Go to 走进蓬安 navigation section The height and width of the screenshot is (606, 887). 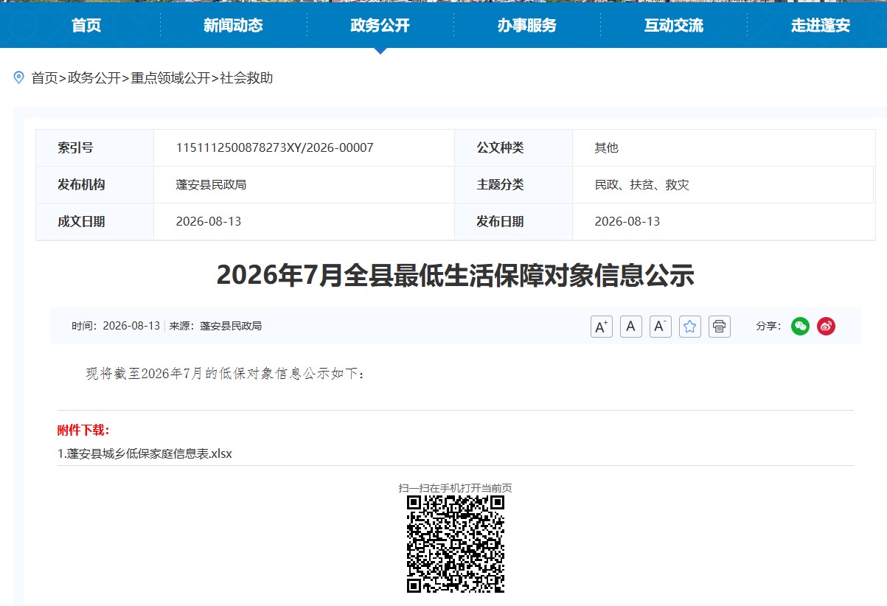pos(820,26)
